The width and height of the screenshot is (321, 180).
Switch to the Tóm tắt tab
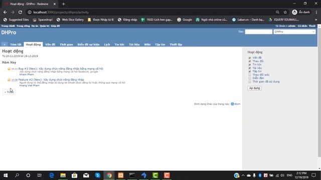tap(16, 44)
